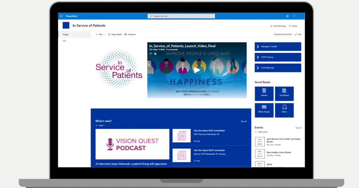359x188 pixels.
Task: Click the blue site logo square
Action: (66, 25)
